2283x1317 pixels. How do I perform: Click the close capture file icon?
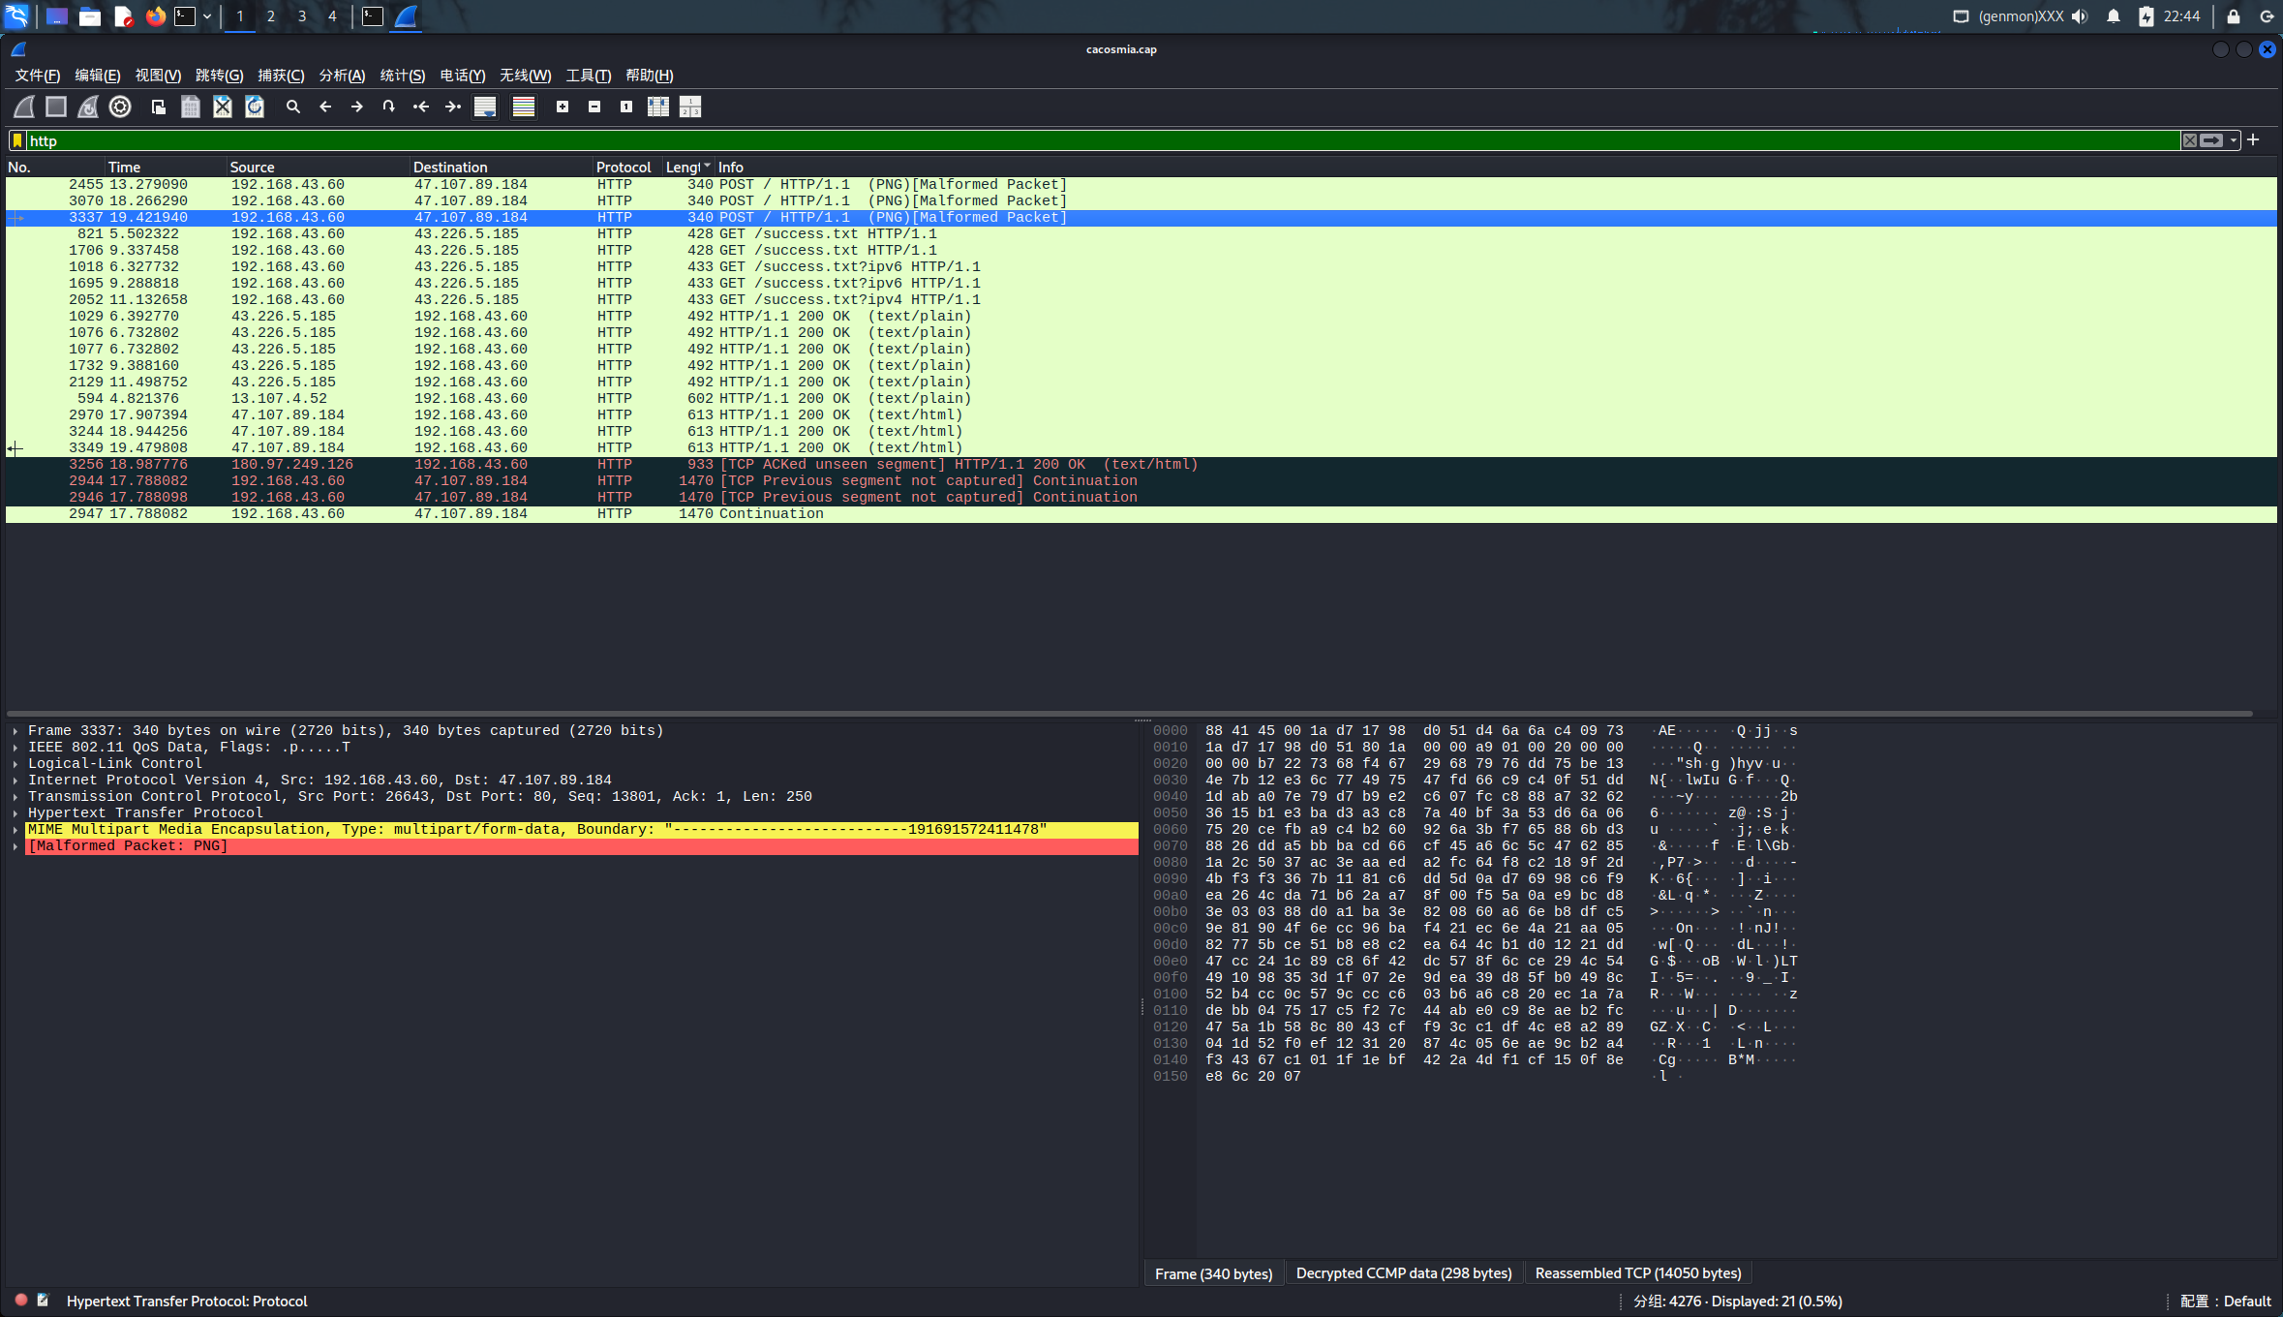click(223, 107)
